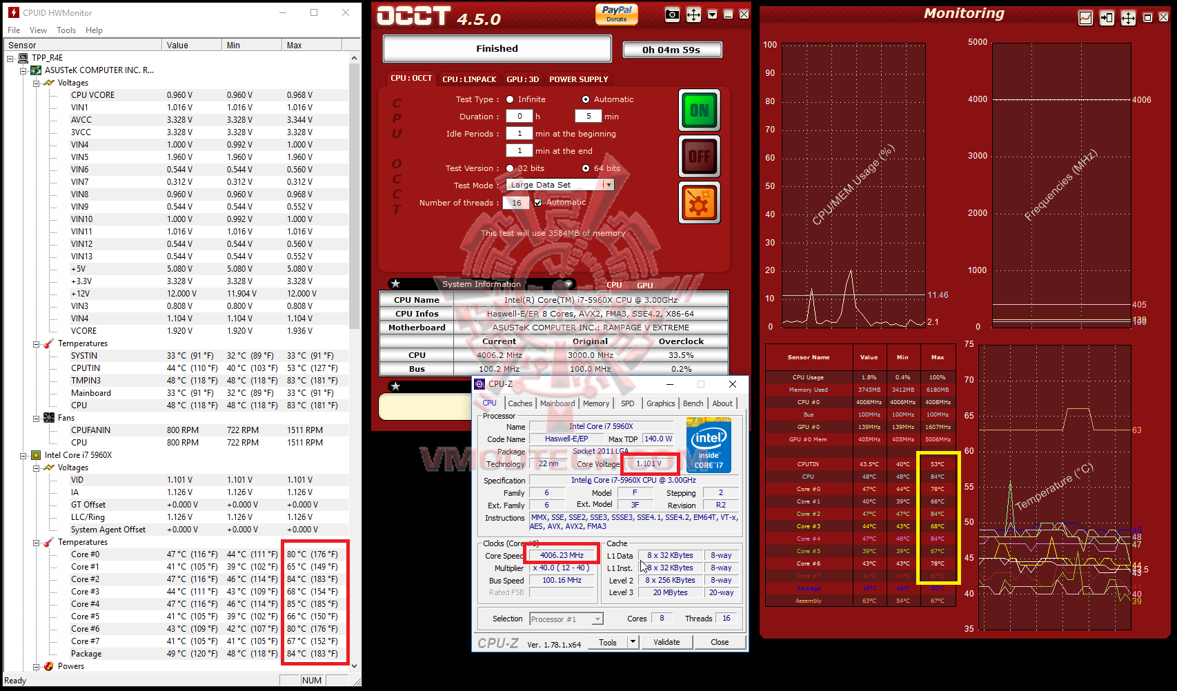This screenshot has height=691, width=1177.
Task: Click the move arrows icon in Monitoring window
Action: [x=1128, y=18]
